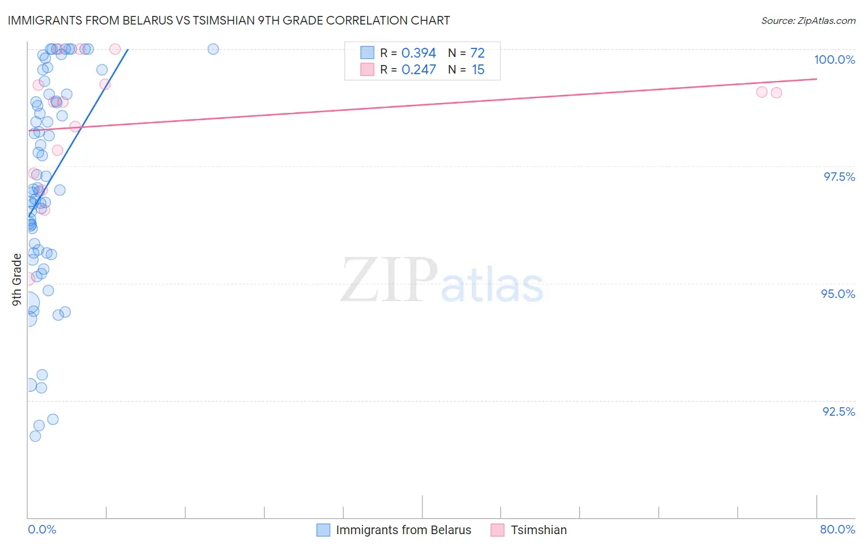Toggle the Immigrants from Belarus legend label
The height and width of the screenshot is (547, 863).
[x=403, y=530]
